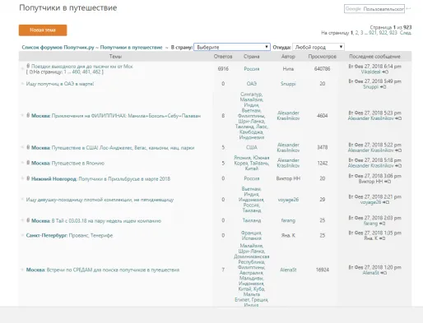
Task: Click the last-post icon beside voyage26 in the last message column
Action: pos(386,202)
